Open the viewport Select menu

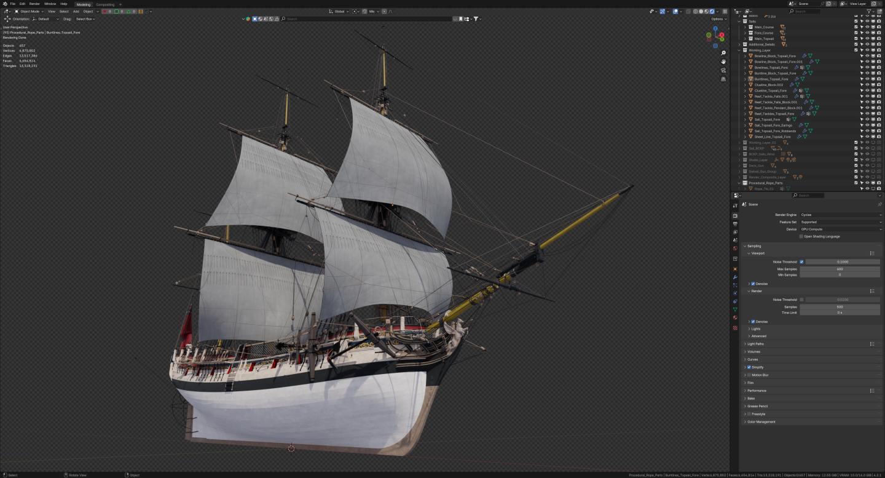(64, 11)
